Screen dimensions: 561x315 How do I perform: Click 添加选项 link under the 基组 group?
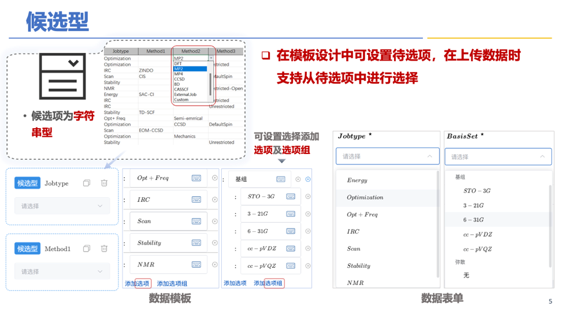[235, 283]
